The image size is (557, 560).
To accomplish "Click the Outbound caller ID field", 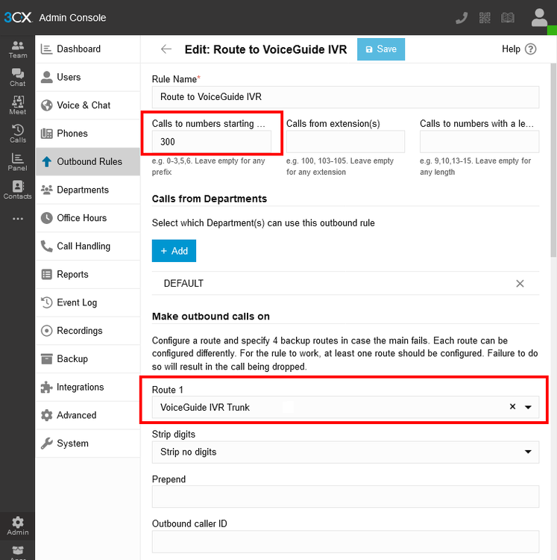I will click(345, 542).
